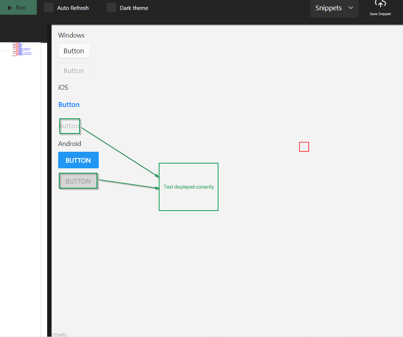Click the small red square annotation

click(x=304, y=147)
